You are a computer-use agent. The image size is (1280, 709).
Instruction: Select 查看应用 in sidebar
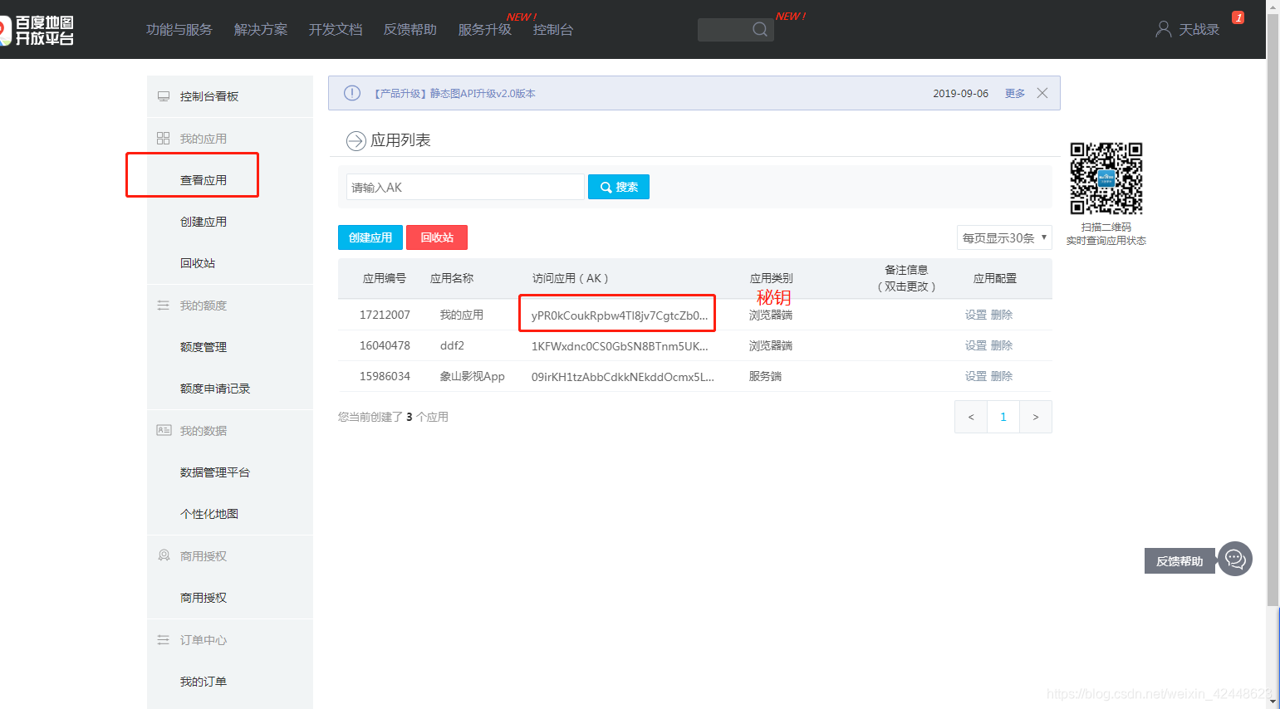pyautogui.click(x=204, y=180)
